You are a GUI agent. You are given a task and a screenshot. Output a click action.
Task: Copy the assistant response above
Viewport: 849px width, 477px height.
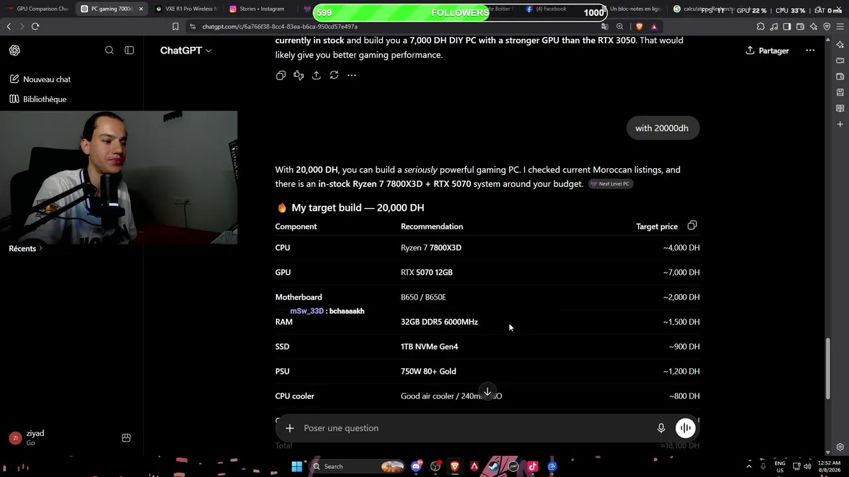click(281, 76)
